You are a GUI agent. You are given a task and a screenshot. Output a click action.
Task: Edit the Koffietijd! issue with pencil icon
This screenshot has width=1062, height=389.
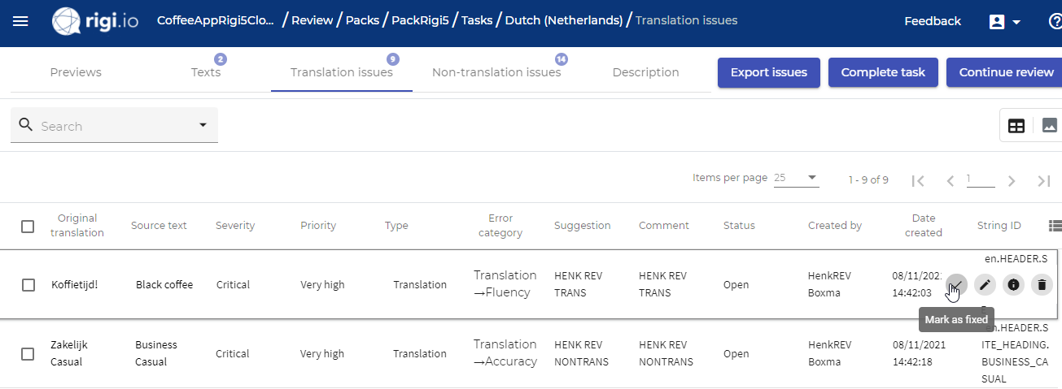[x=985, y=284]
